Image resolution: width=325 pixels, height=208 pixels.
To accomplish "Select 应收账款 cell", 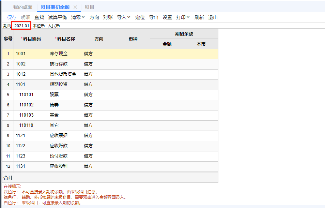I will pyautogui.click(x=65, y=146).
